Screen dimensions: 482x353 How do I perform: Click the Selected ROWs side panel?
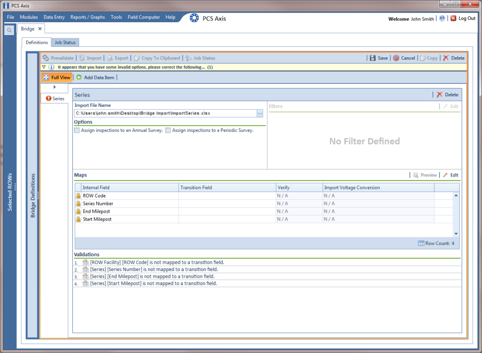tap(10, 192)
